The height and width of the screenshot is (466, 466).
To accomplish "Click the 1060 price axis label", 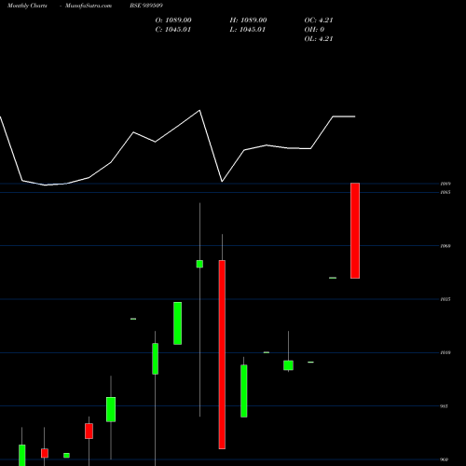I will point(445,246).
